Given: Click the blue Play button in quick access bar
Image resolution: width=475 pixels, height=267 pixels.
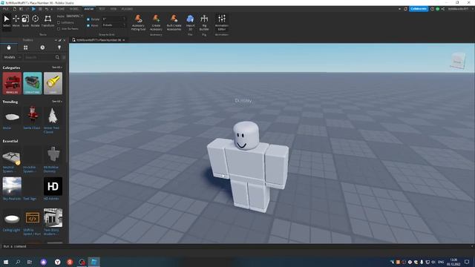Looking at the screenshot, I should [x=33, y=9].
